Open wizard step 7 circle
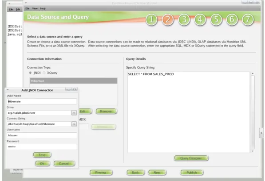 click(x=248, y=20)
